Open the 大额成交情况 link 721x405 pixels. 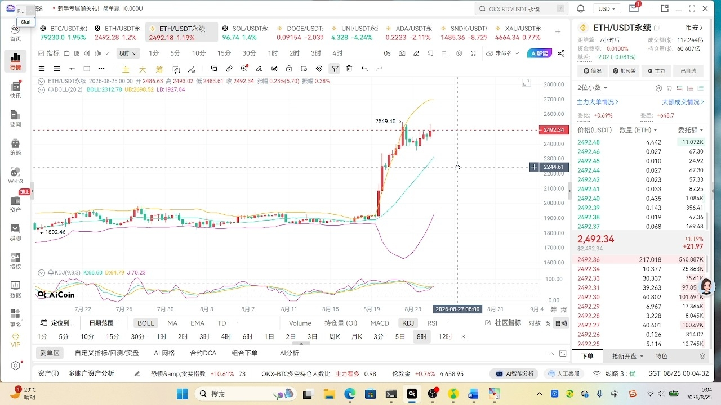coord(683,102)
